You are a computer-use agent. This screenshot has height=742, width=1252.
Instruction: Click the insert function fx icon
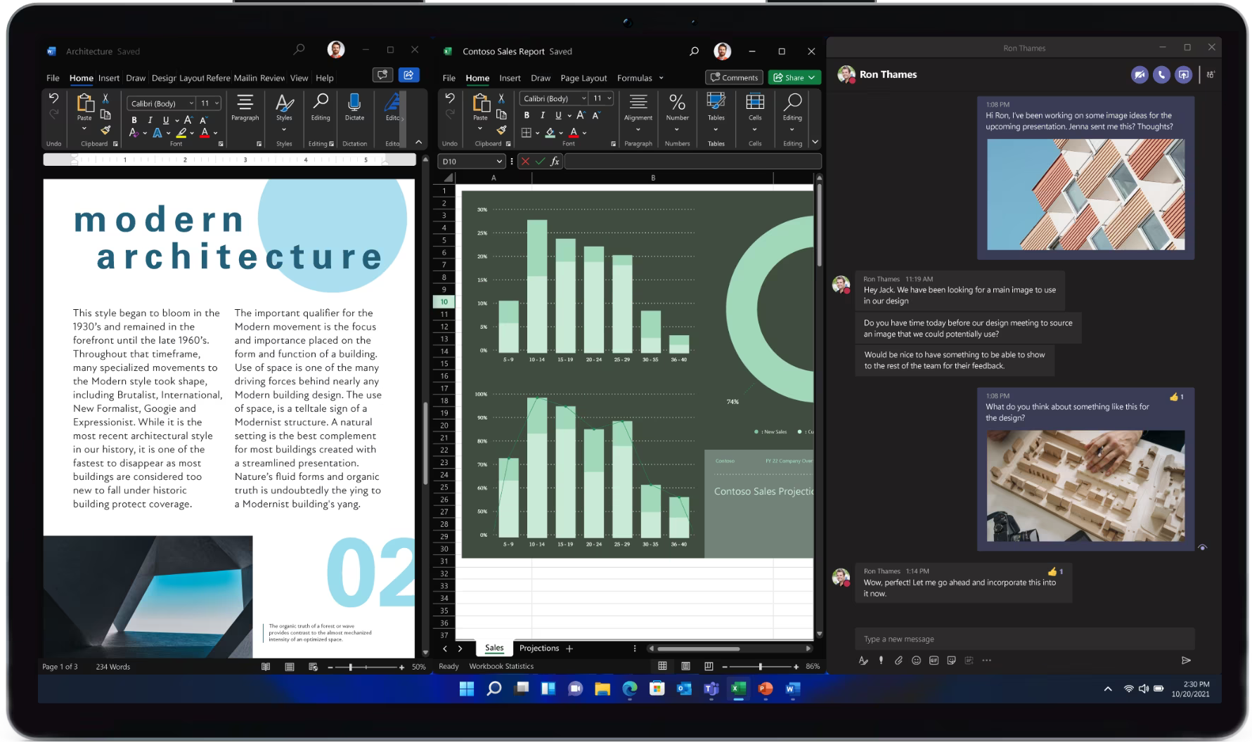555,161
